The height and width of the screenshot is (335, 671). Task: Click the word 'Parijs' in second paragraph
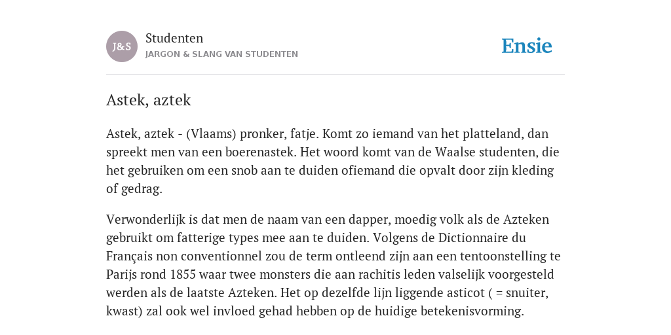click(x=123, y=274)
